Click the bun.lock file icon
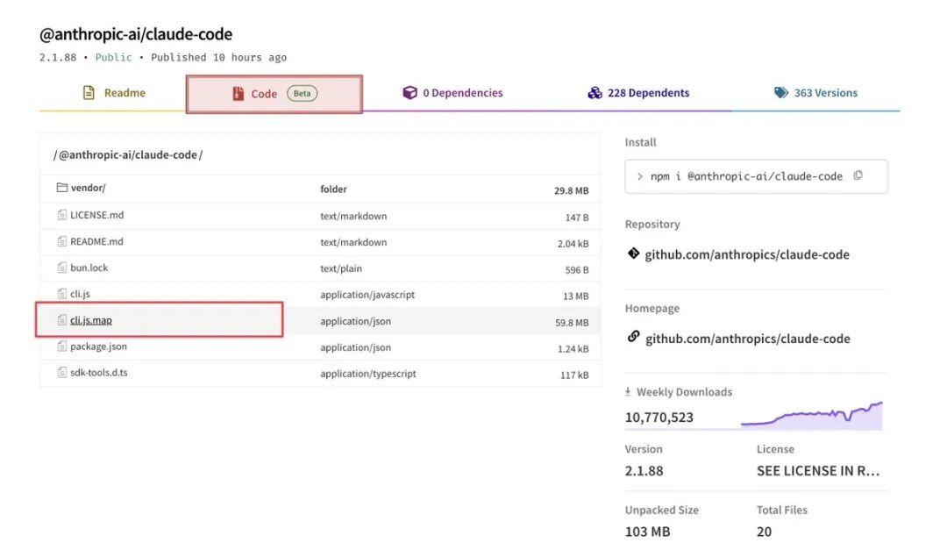Image resolution: width=947 pixels, height=543 pixels. pyautogui.click(x=61, y=267)
